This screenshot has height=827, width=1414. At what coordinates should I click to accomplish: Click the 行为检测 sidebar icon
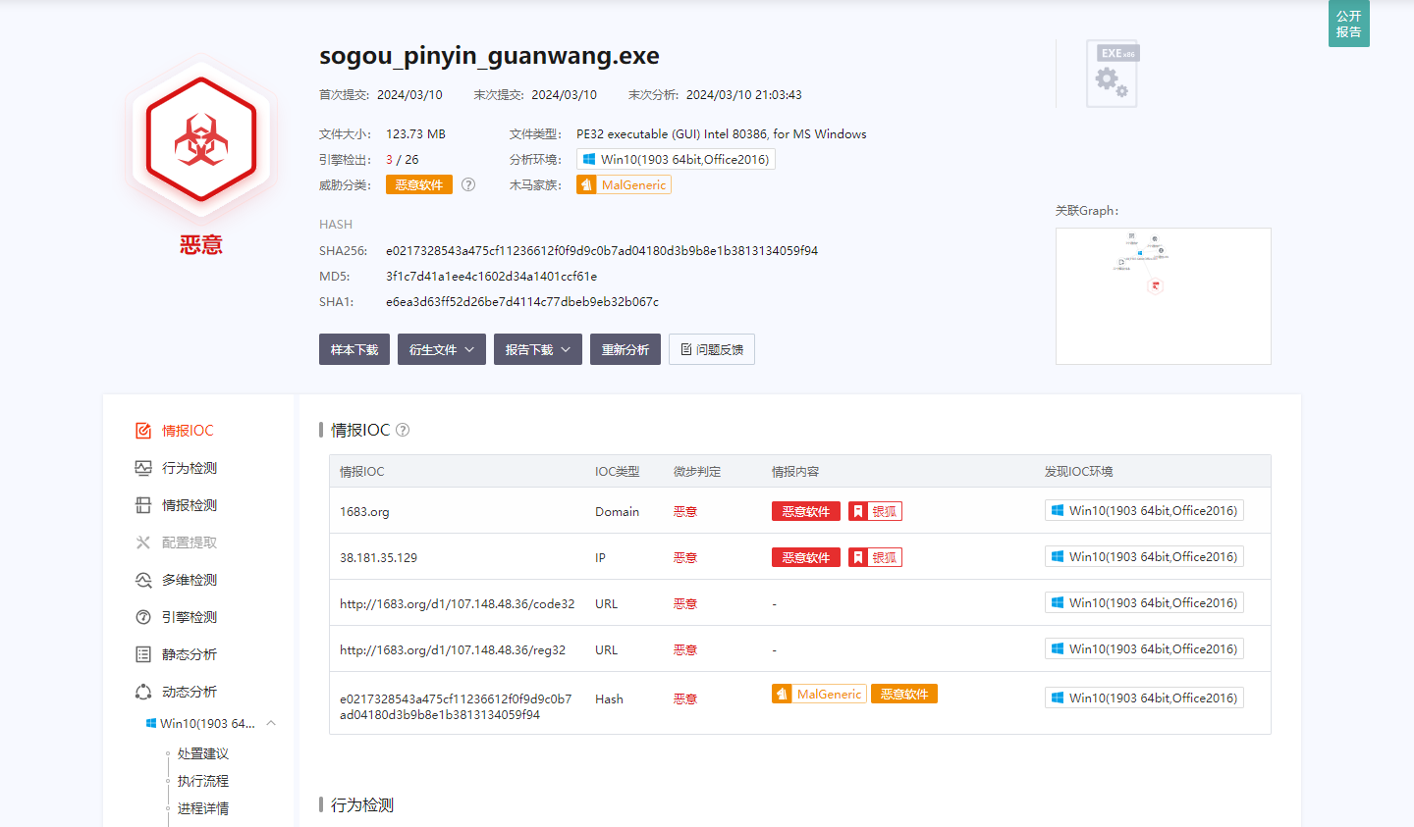pyautogui.click(x=143, y=468)
